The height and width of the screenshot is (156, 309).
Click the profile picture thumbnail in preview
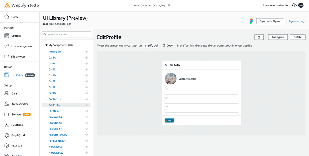171,79
